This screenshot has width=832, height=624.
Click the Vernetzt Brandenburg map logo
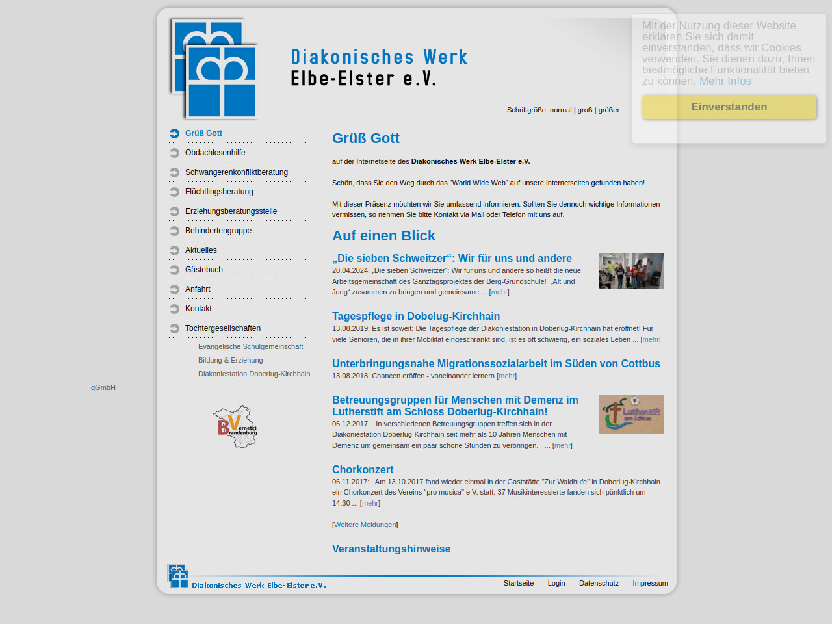click(235, 426)
